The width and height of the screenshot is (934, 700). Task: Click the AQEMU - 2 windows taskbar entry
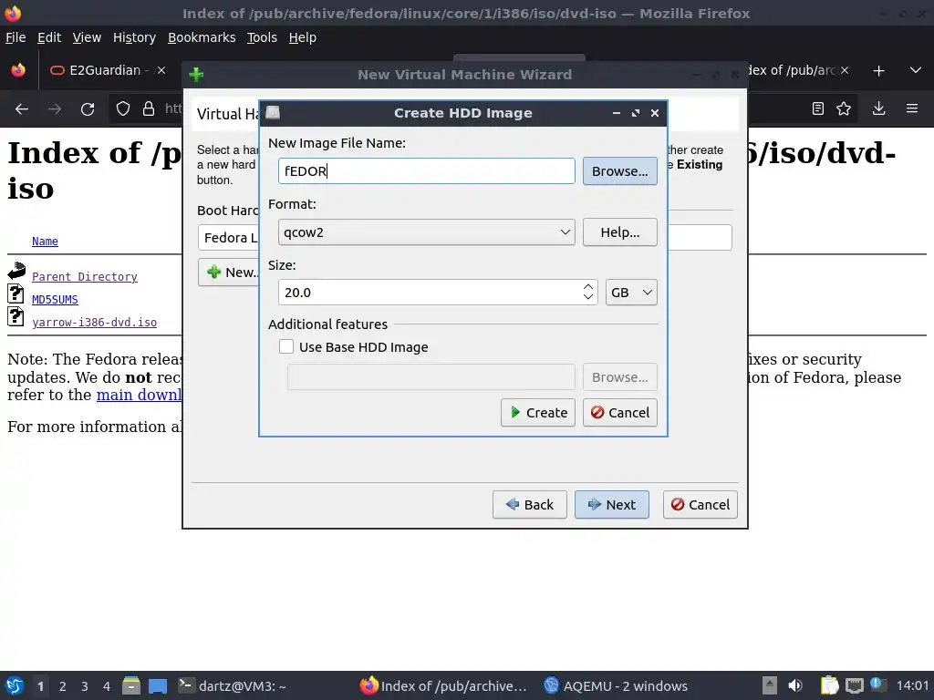pos(616,685)
